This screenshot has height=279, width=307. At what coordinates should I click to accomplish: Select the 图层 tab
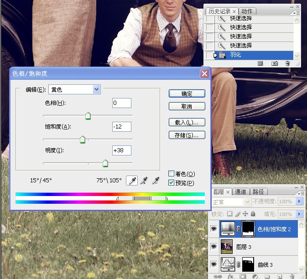[x=219, y=192]
